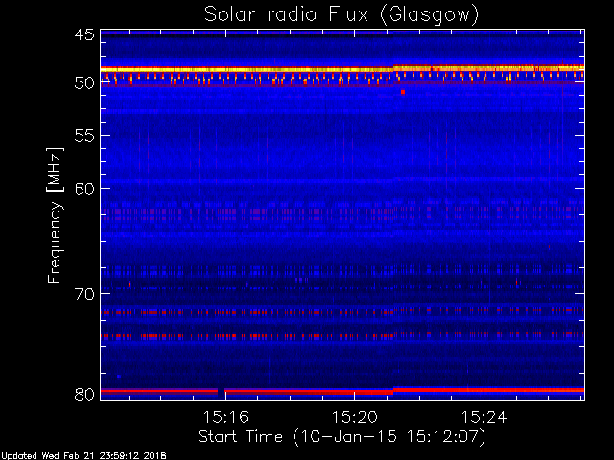Viewport: 614px width, 460px height.
Task: Click the 45 MHz tick label
Action: point(83,35)
